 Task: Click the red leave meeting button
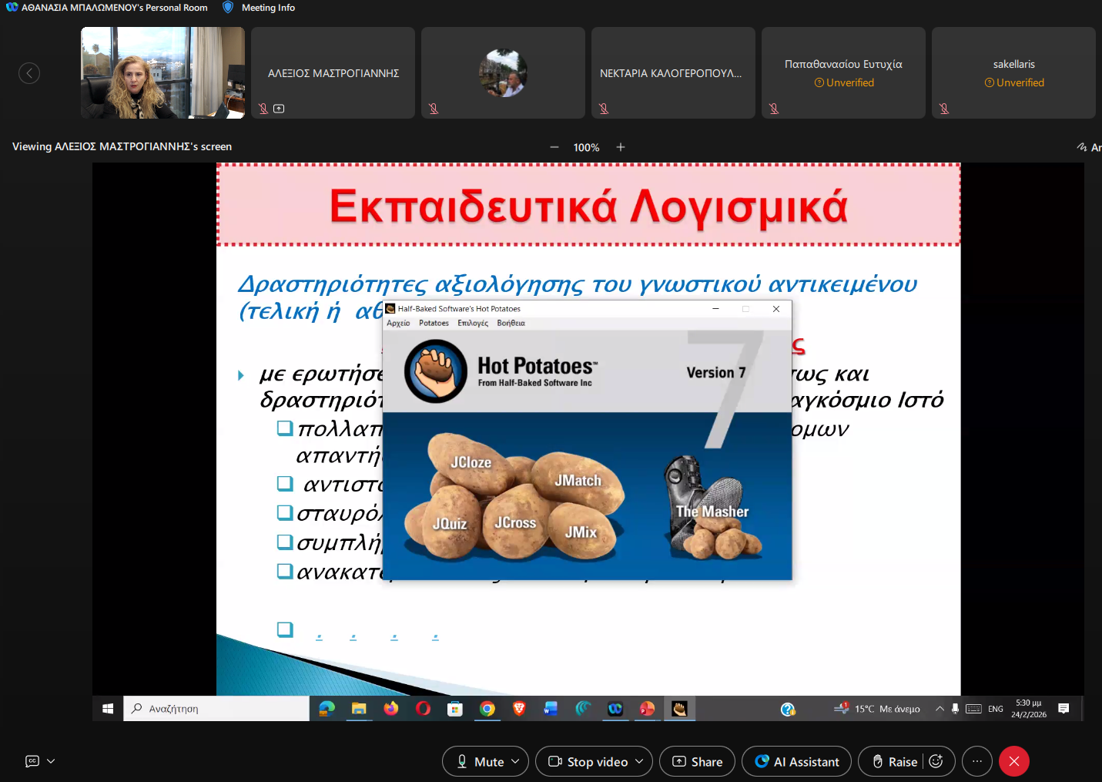coord(1014,761)
